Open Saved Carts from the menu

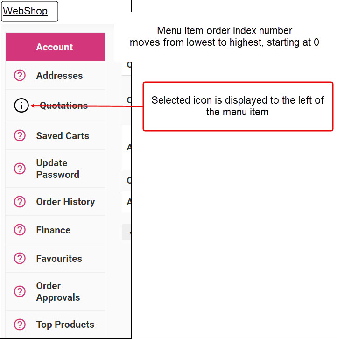click(x=63, y=136)
